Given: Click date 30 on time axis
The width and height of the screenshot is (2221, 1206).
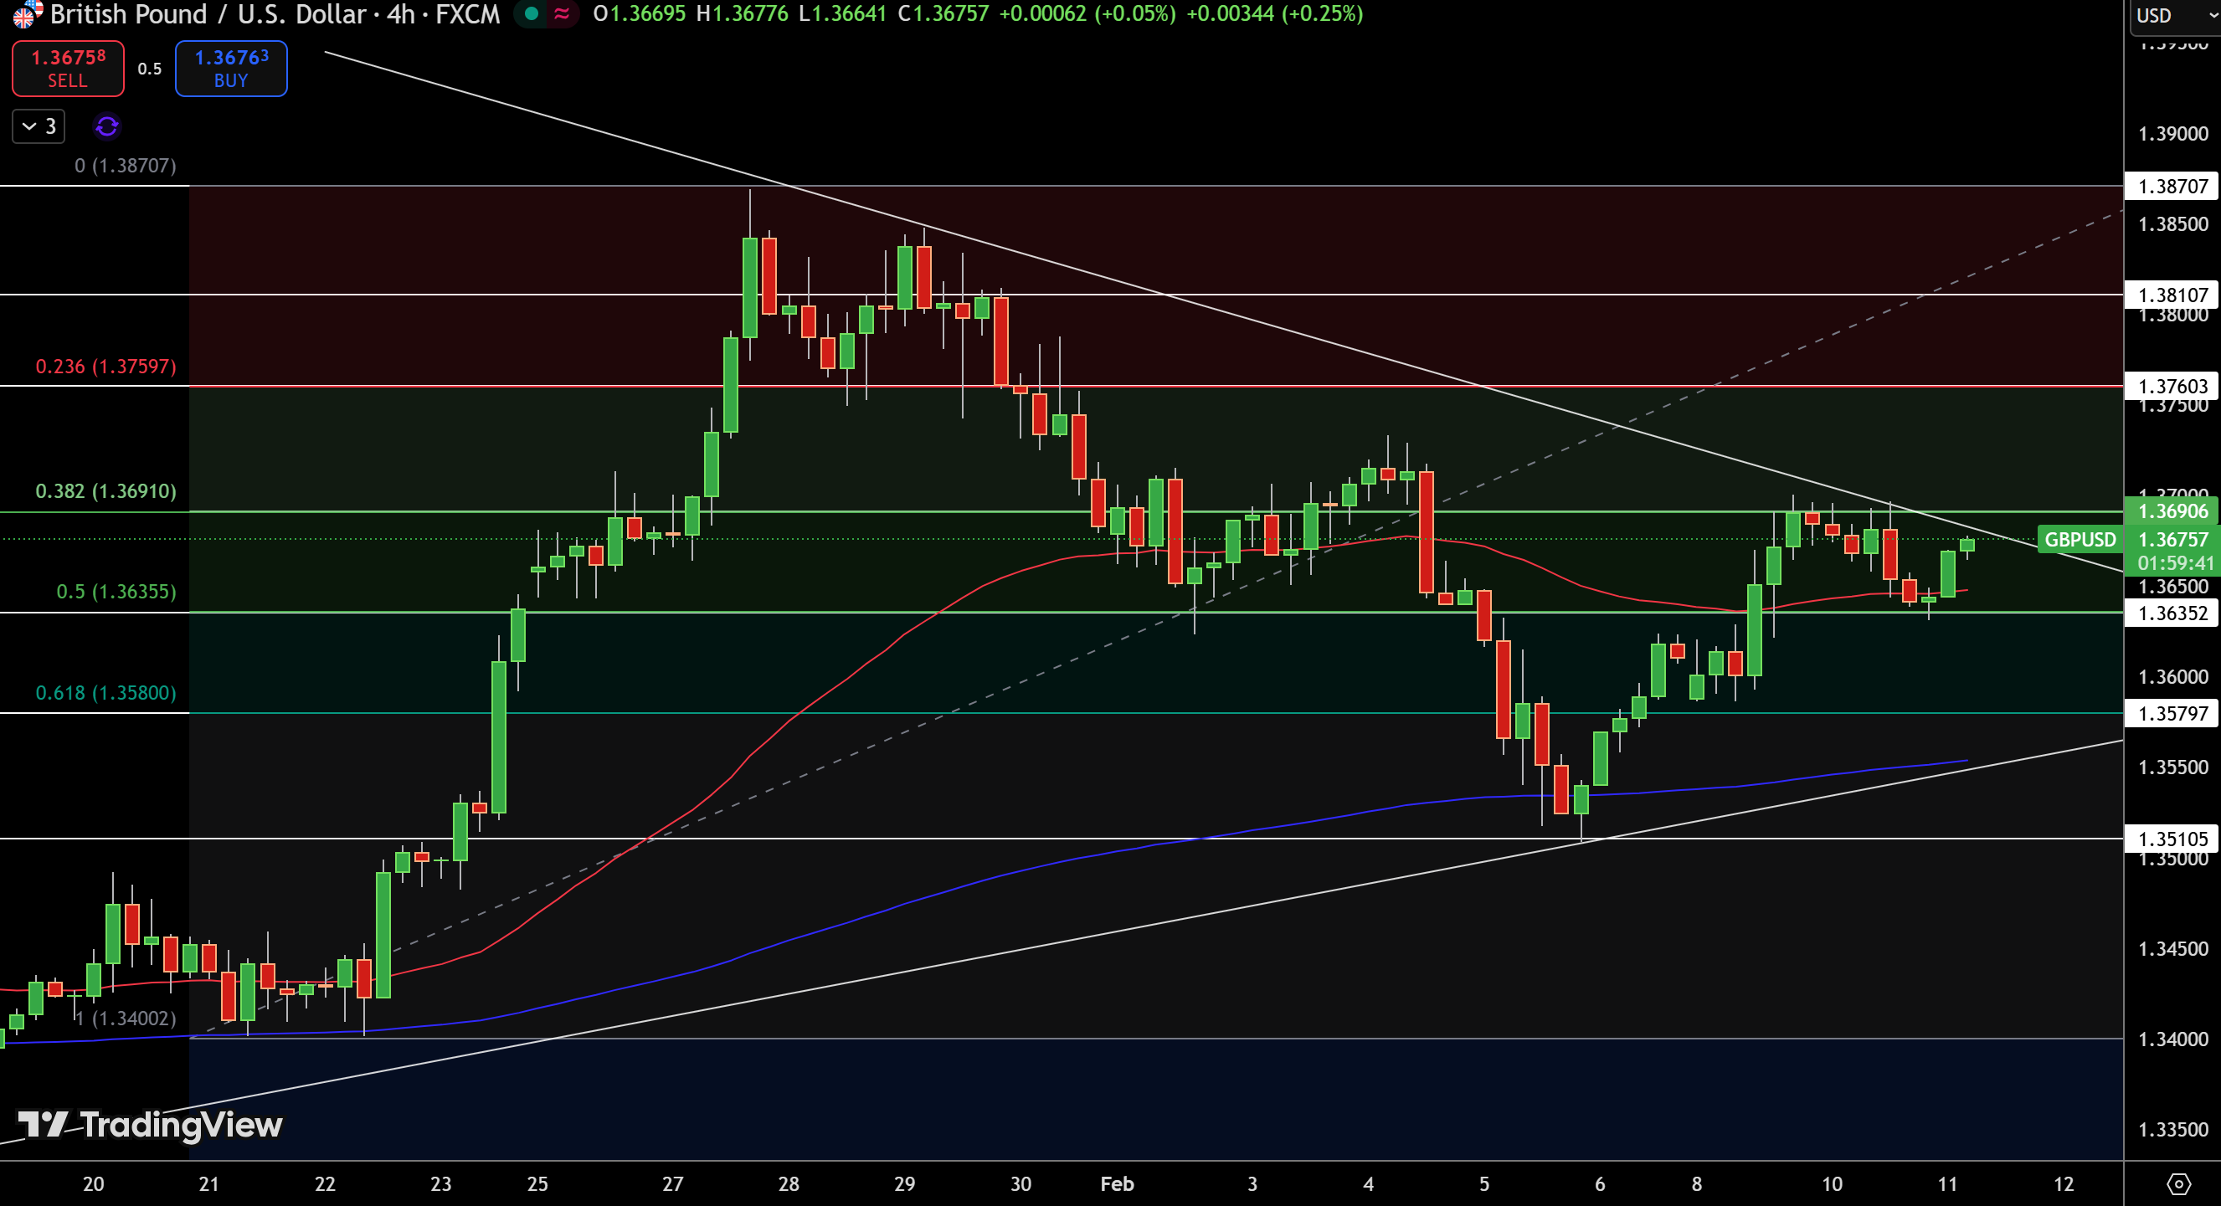Looking at the screenshot, I should click(x=1021, y=1184).
